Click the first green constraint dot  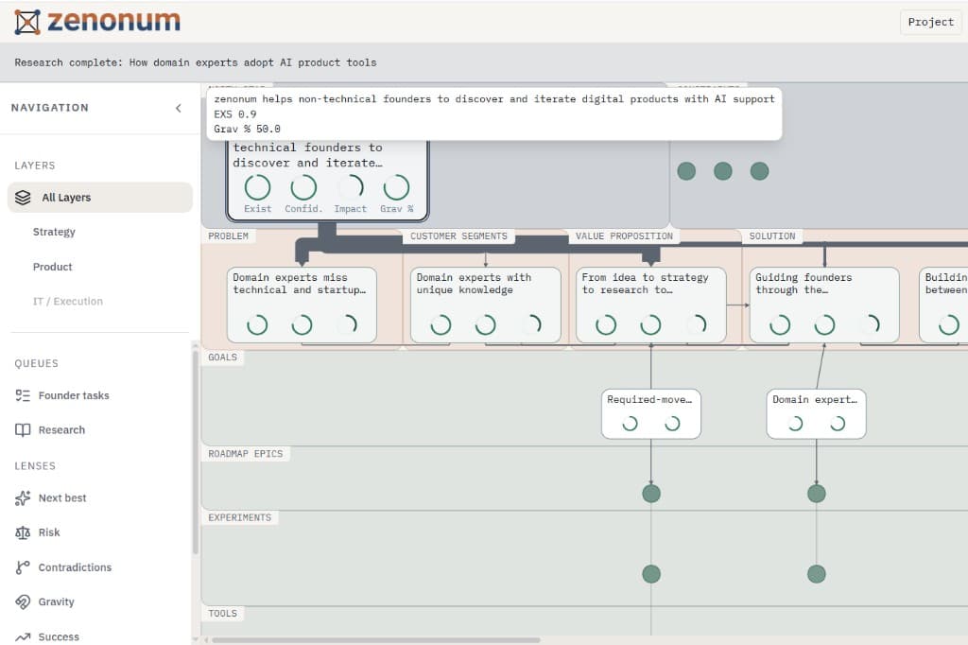pyautogui.click(x=686, y=171)
